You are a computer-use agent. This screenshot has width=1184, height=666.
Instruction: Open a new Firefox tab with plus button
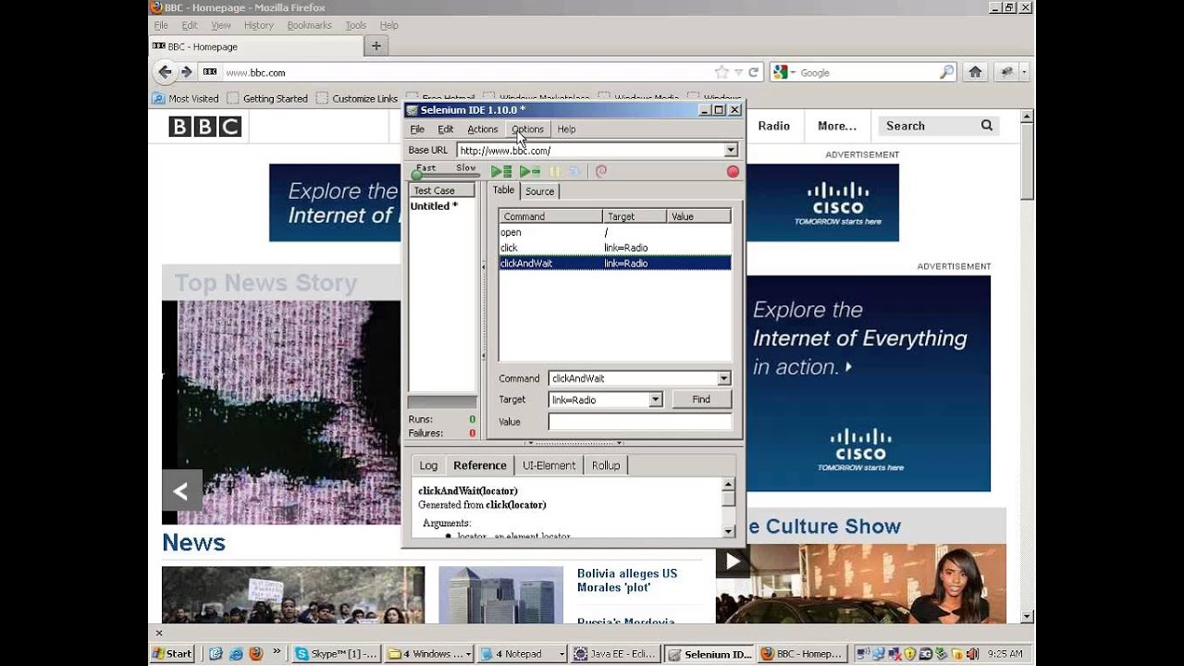pyautogui.click(x=376, y=46)
